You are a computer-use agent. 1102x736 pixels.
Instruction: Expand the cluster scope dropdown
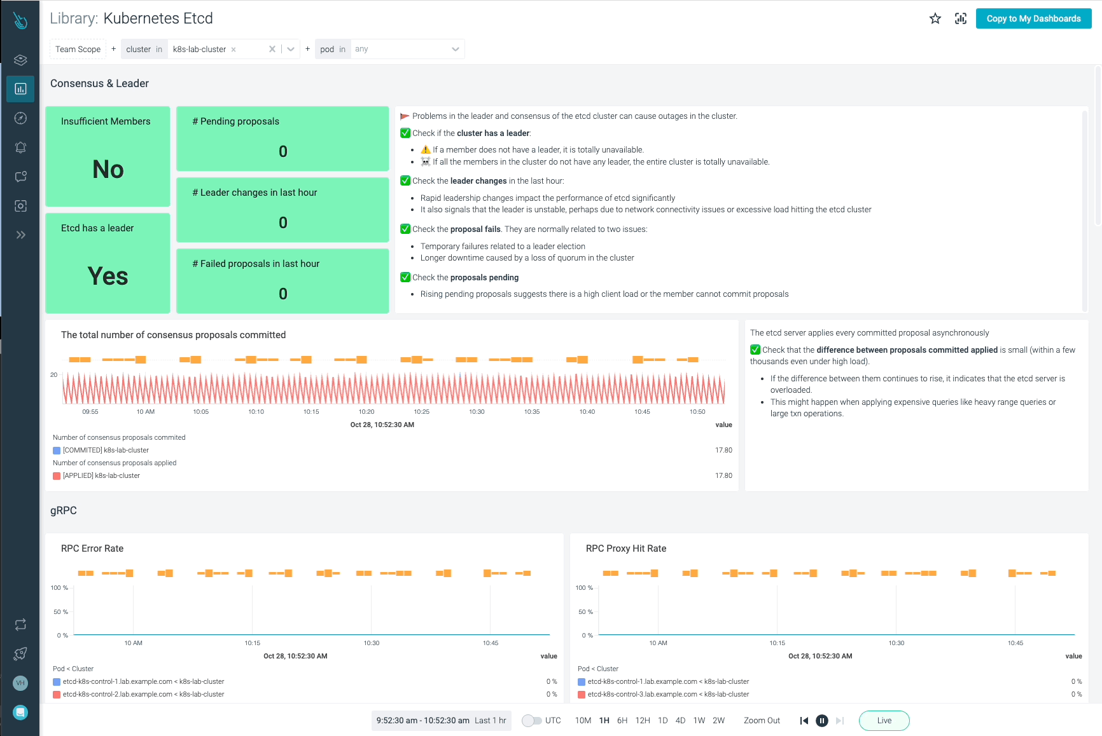click(x=291, y=49)
